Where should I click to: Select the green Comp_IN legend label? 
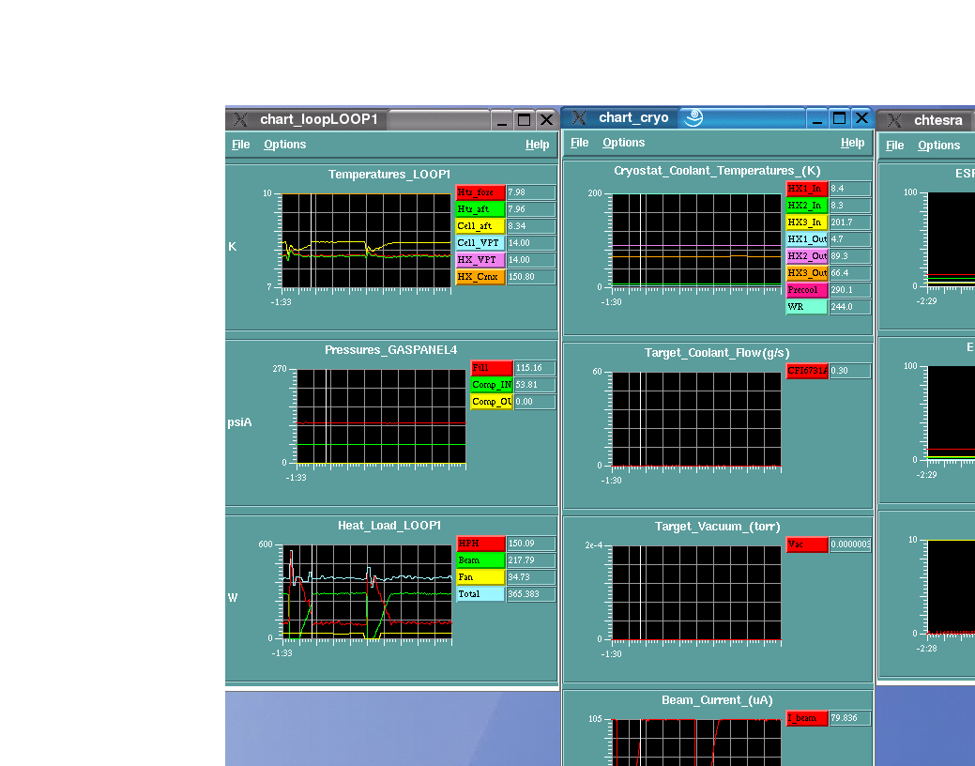[x=491, y=385]
